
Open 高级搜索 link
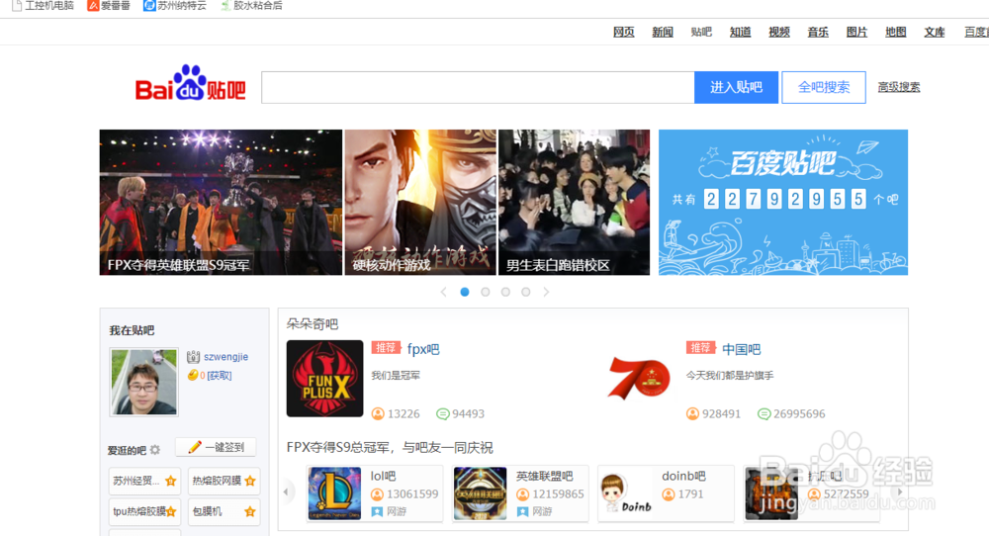click(899, 87)
